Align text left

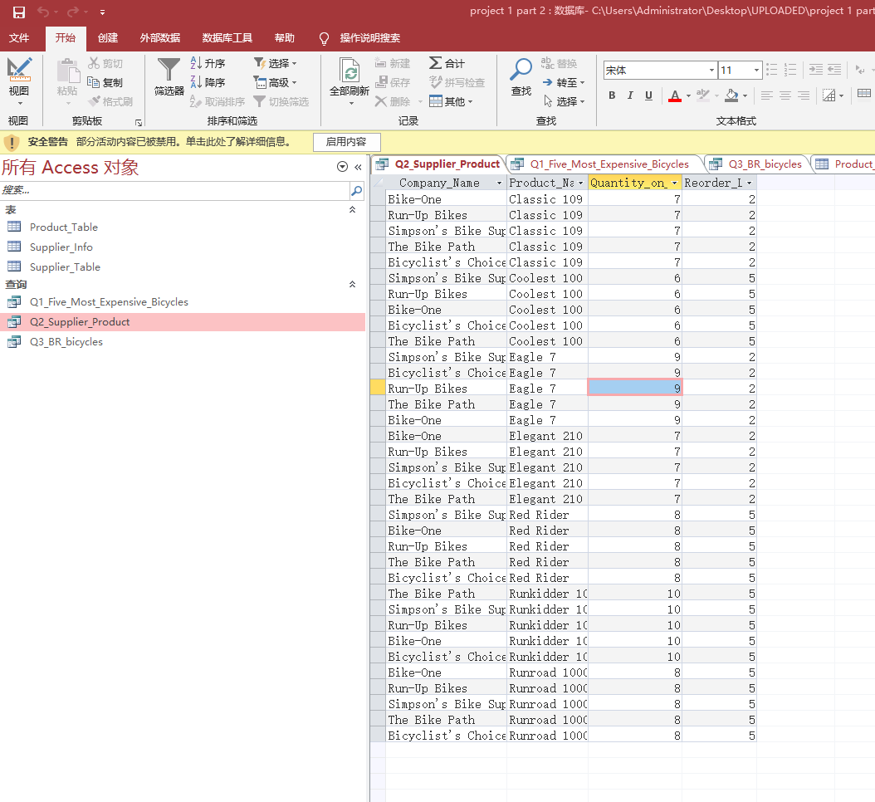(767, 95)
